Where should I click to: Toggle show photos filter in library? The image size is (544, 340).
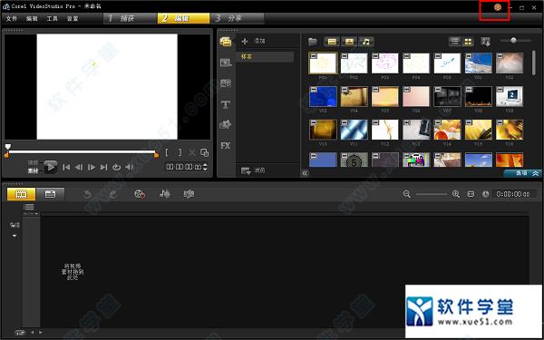[x=349, y=42]
